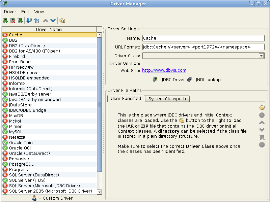Select the DB2 (DataDirect) driver
Screen dimensions: 270x202
click(49, 45)
